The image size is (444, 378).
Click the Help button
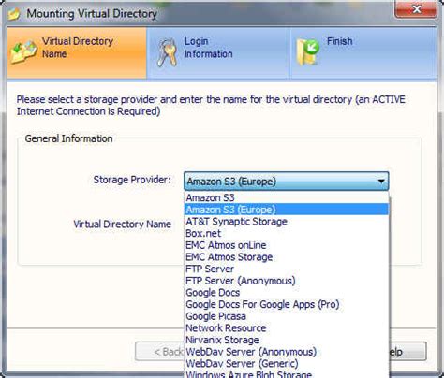coord(407,352)
